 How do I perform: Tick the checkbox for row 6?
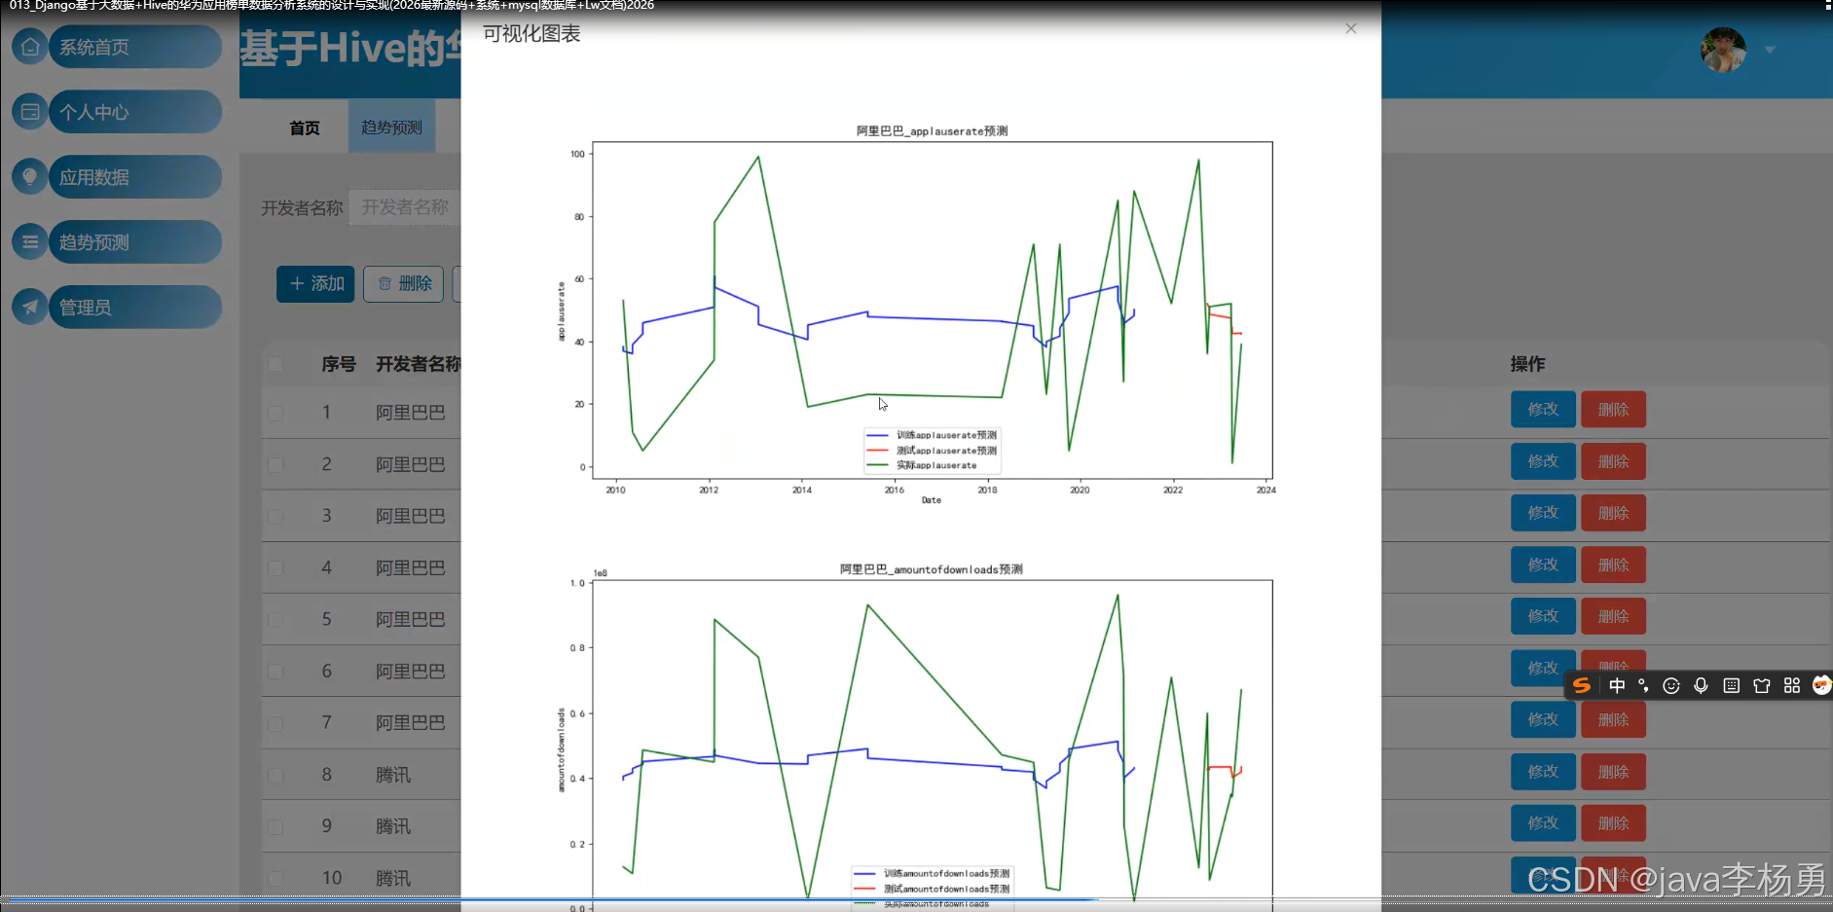275,672
